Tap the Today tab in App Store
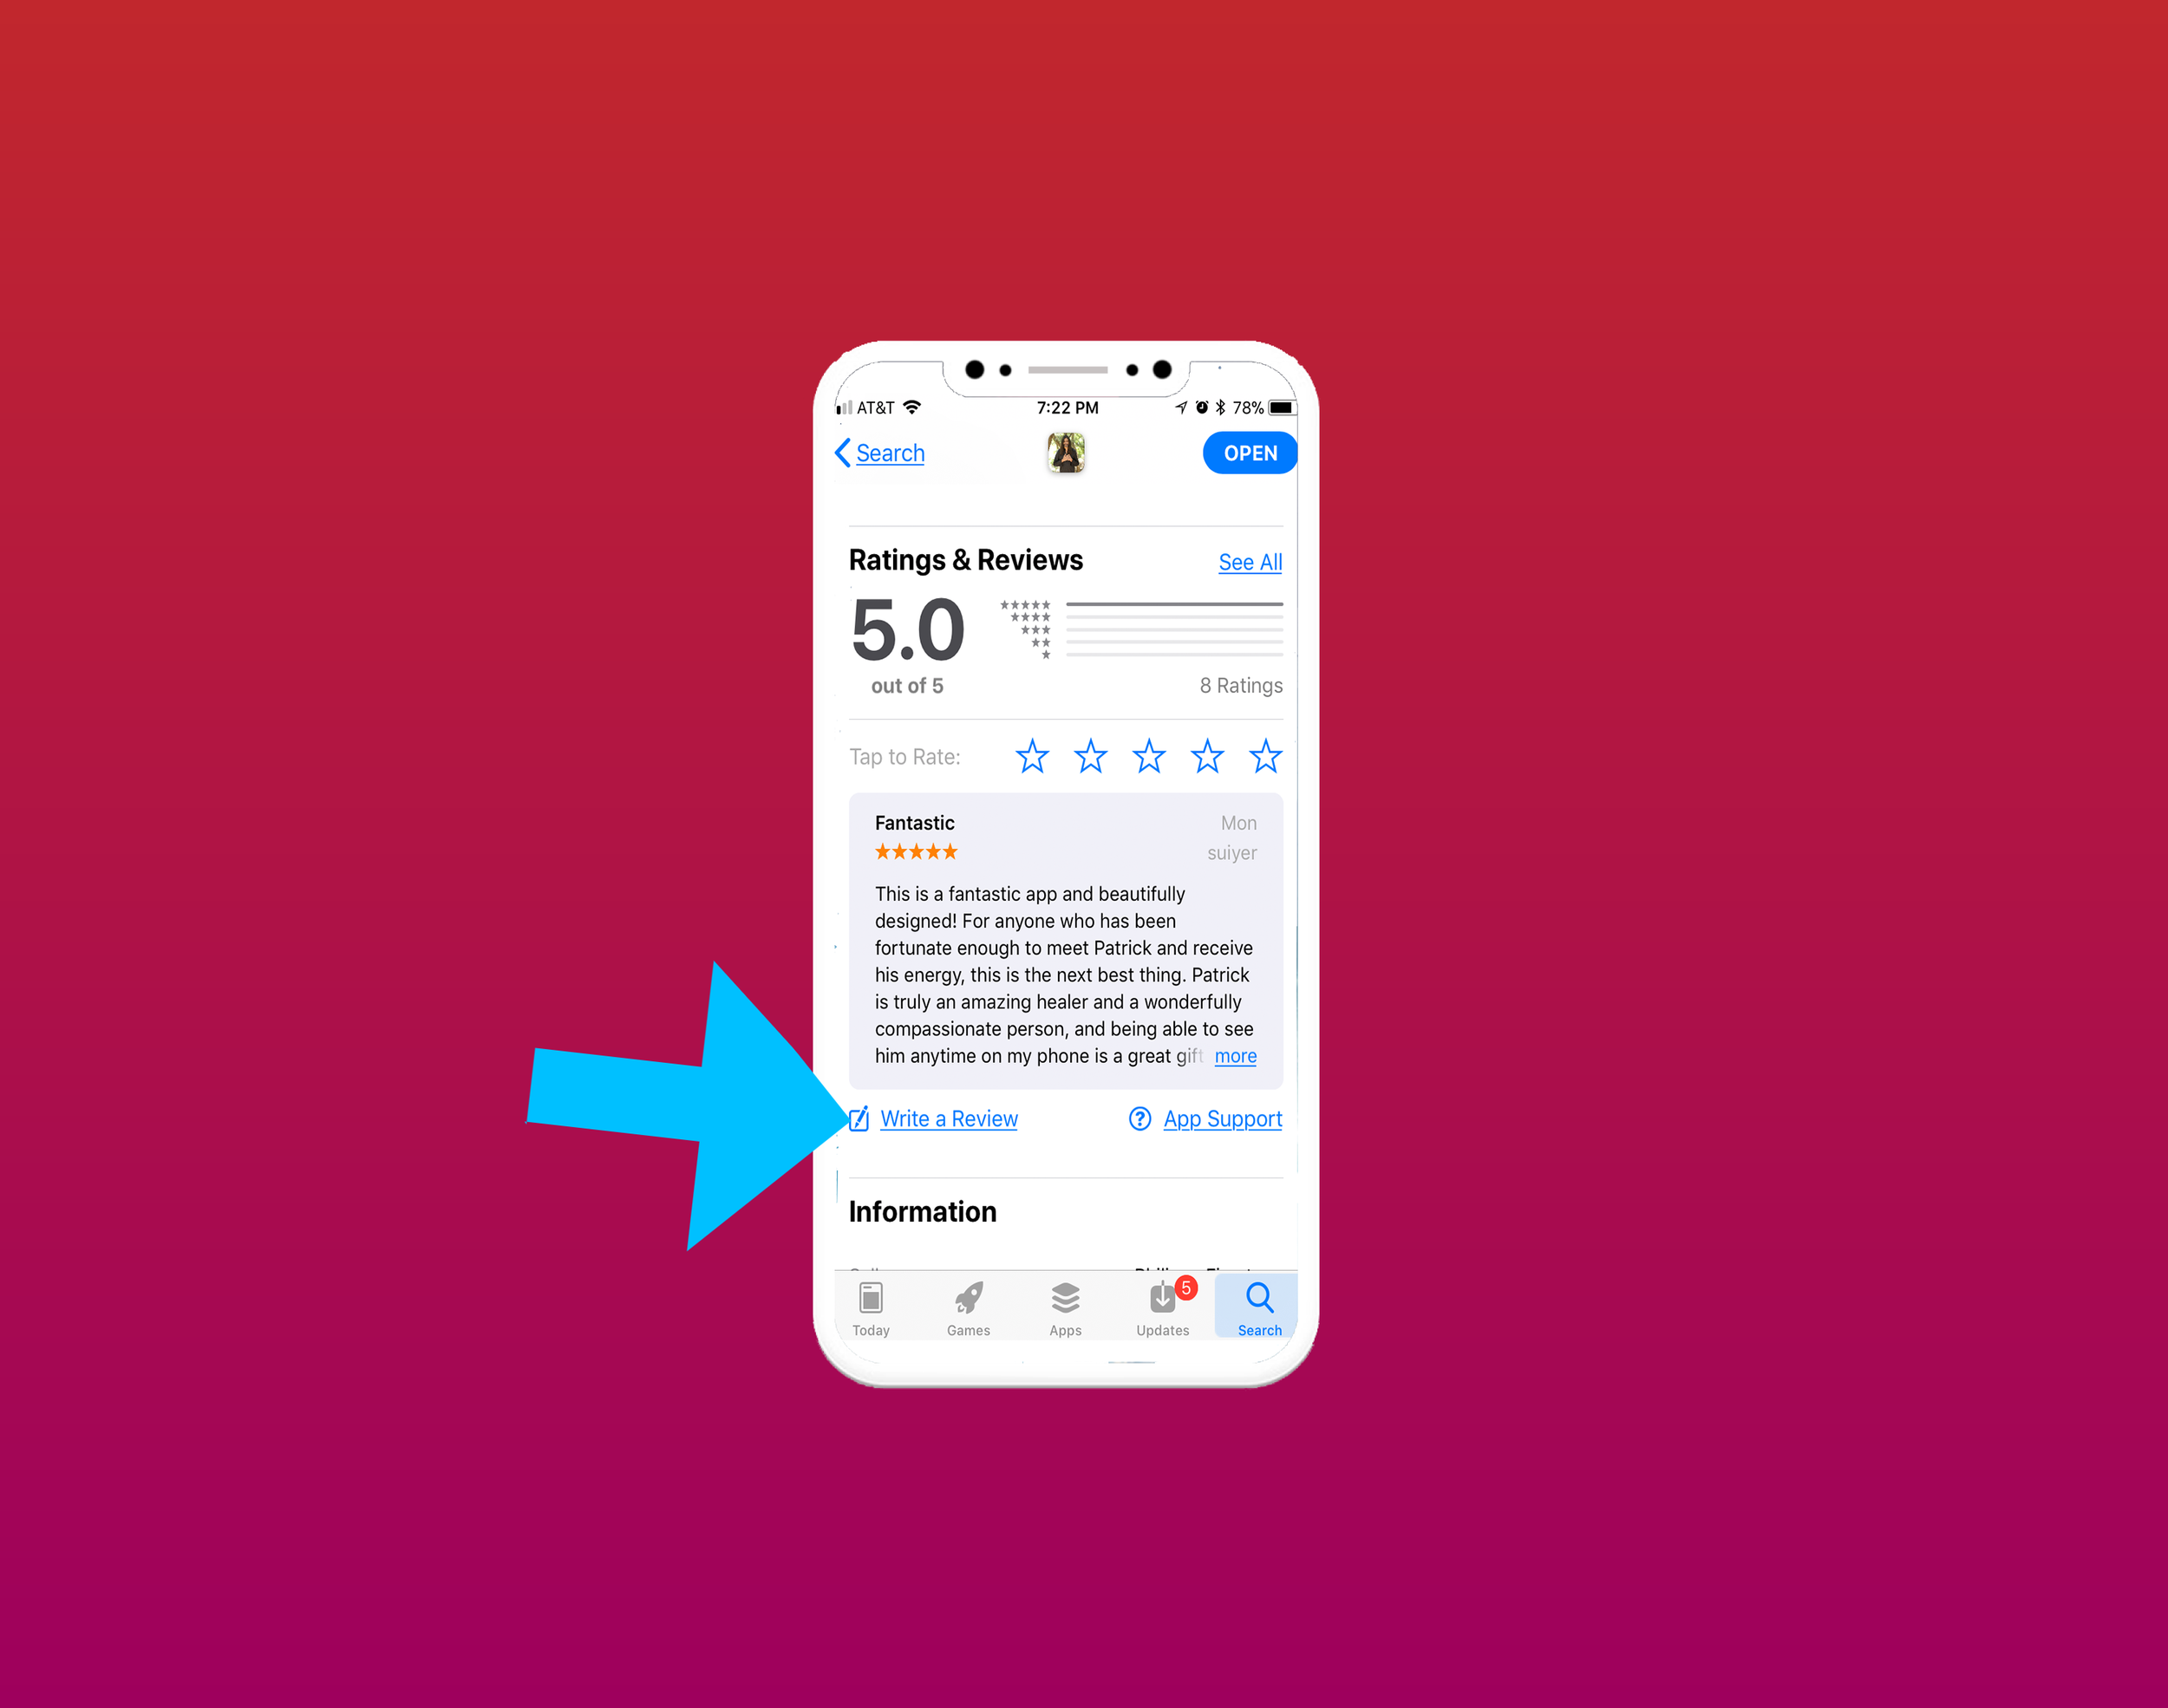The image size is (2168, 1708). point(871,1307)
